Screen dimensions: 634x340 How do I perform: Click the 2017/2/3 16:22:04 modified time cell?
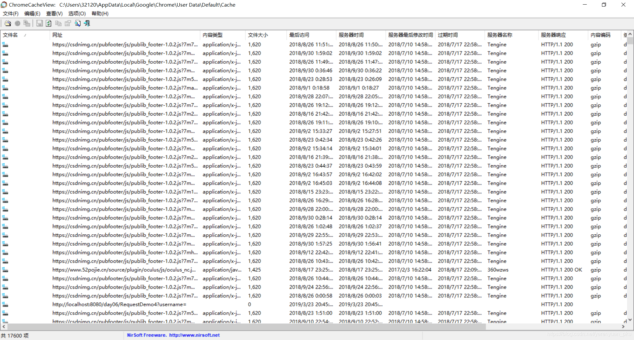point(410,270)
